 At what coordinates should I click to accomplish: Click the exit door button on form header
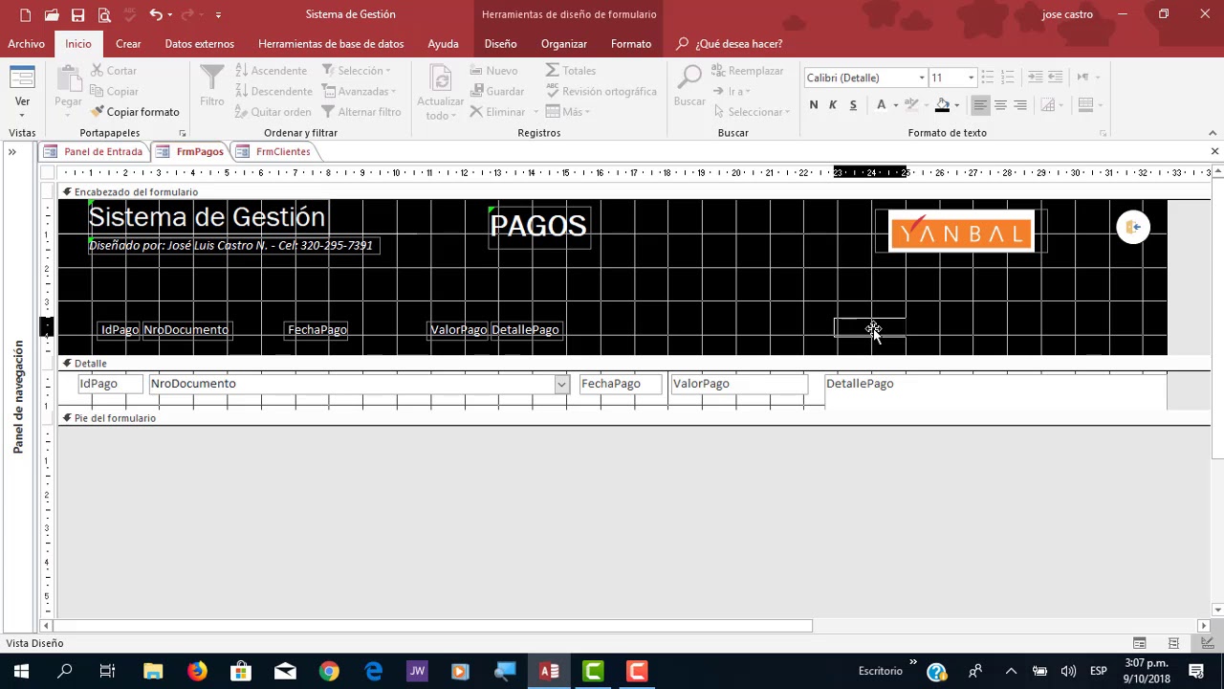point(1133,228)
